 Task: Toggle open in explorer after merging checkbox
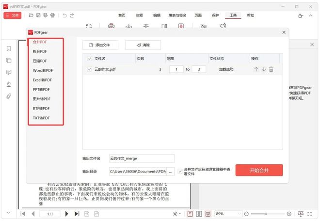tap(180, 172)
